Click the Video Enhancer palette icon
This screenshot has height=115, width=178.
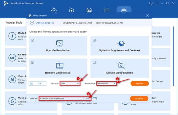pos(30,16)
